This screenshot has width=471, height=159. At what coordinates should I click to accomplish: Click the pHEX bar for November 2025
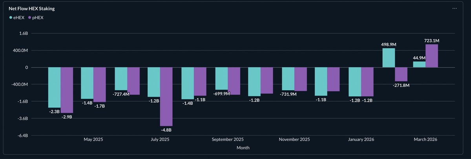click(301, 79)
